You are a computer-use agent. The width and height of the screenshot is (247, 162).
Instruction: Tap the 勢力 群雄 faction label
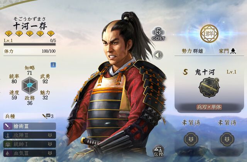click(x=192, y=51)
